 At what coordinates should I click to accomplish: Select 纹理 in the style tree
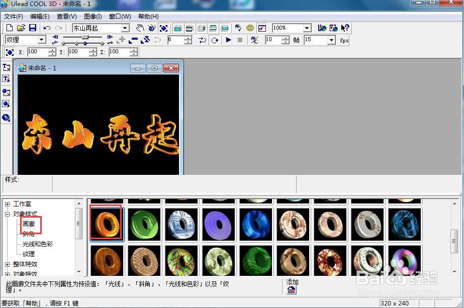[29, 254]
